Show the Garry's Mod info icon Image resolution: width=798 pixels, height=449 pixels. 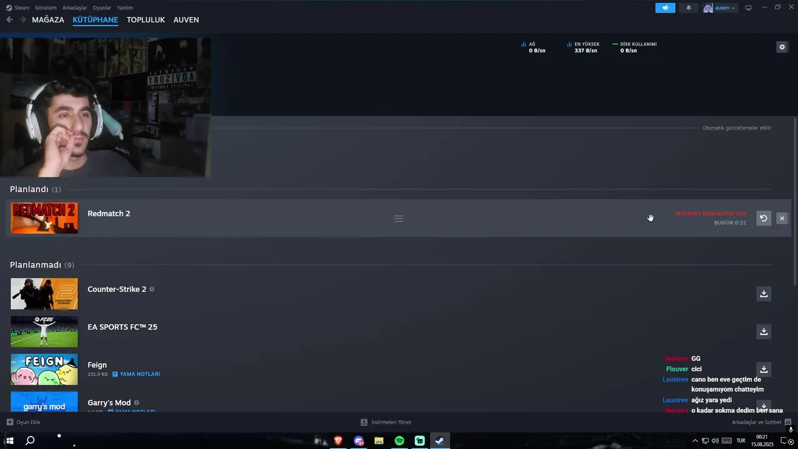pyautogui.click(x=137, y=403)
